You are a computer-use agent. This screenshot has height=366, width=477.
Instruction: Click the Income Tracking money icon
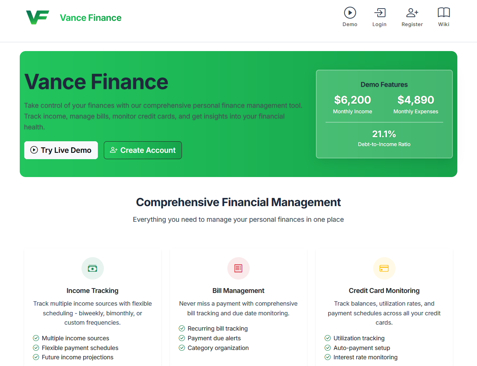coord(92,268)
